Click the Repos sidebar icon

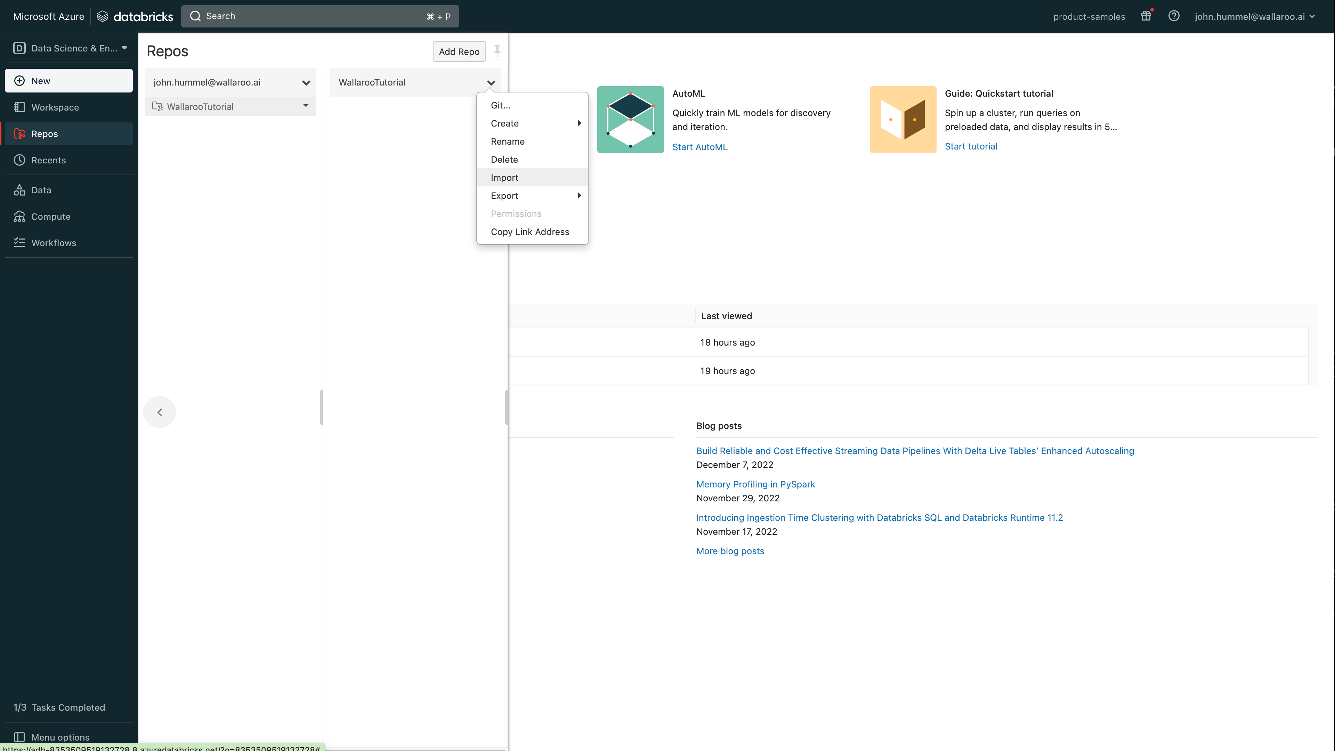click(x=20, y=134)
